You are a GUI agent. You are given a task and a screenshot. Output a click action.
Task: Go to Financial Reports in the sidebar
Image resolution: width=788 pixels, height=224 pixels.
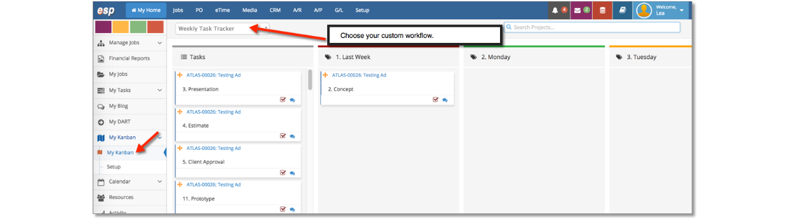pyautogui.click(x=129, y=58)
